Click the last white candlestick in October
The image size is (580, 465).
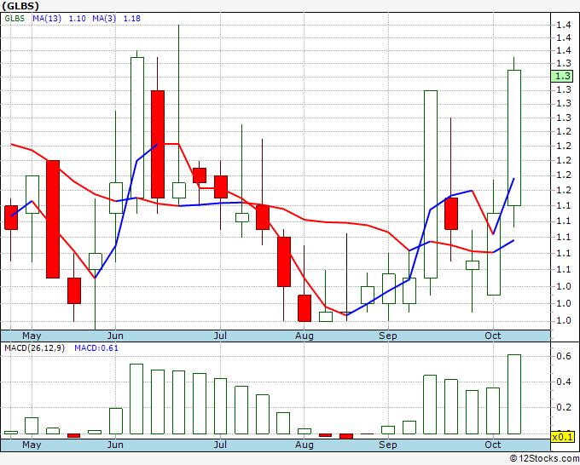pyautogui.click(x=514, y=138)
